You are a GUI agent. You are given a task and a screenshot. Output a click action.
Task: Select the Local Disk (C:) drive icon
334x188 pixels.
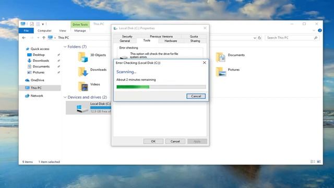[82, 108]
